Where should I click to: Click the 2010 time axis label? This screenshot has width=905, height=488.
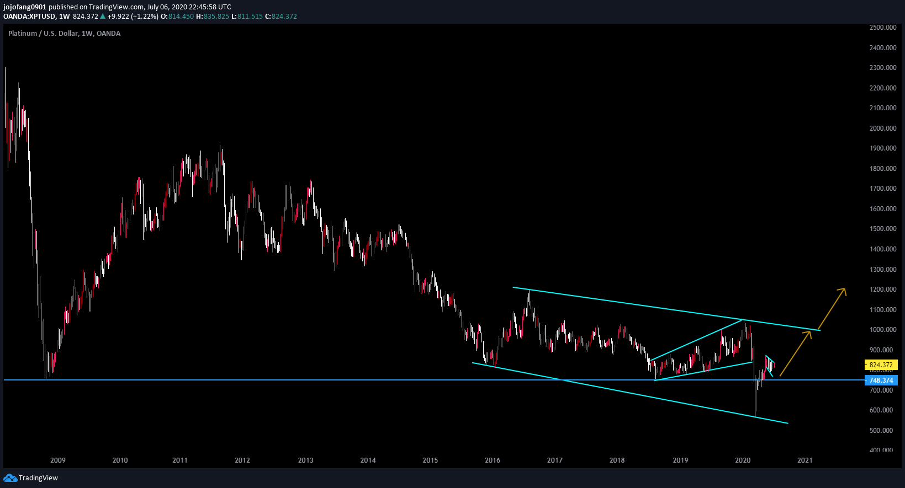point(120,460)
